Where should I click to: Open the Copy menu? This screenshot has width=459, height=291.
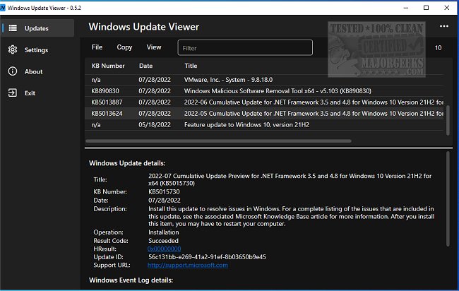(124, 47)
